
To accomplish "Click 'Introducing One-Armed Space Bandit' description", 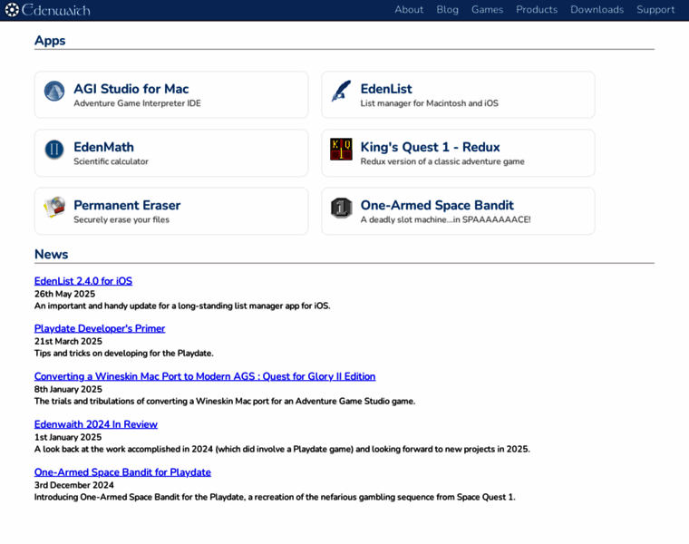I will (x=275, y=497).
